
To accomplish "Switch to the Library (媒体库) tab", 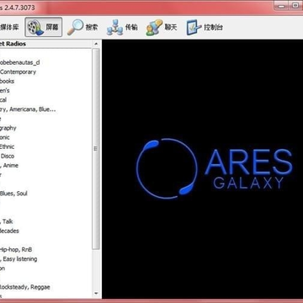I will [10, 27].
